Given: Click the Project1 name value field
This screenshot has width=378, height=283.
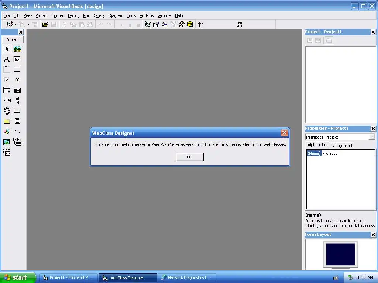Looking at the screenshot, I should point(348,153).
